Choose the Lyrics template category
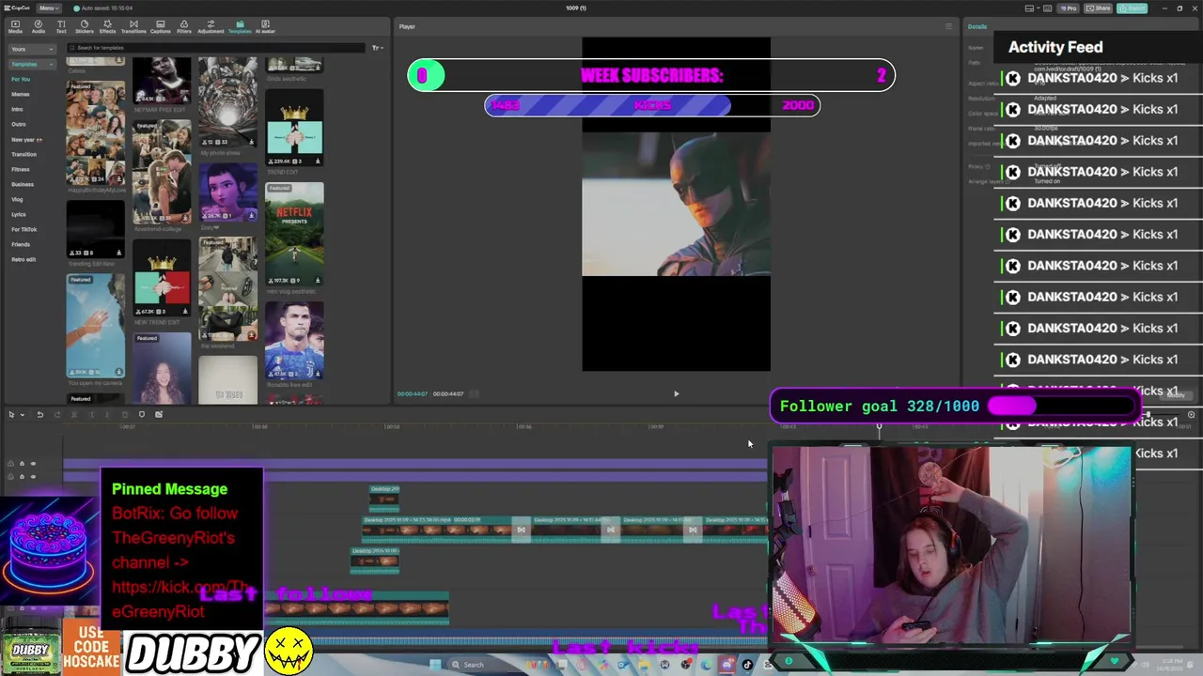 coord(19,214)
